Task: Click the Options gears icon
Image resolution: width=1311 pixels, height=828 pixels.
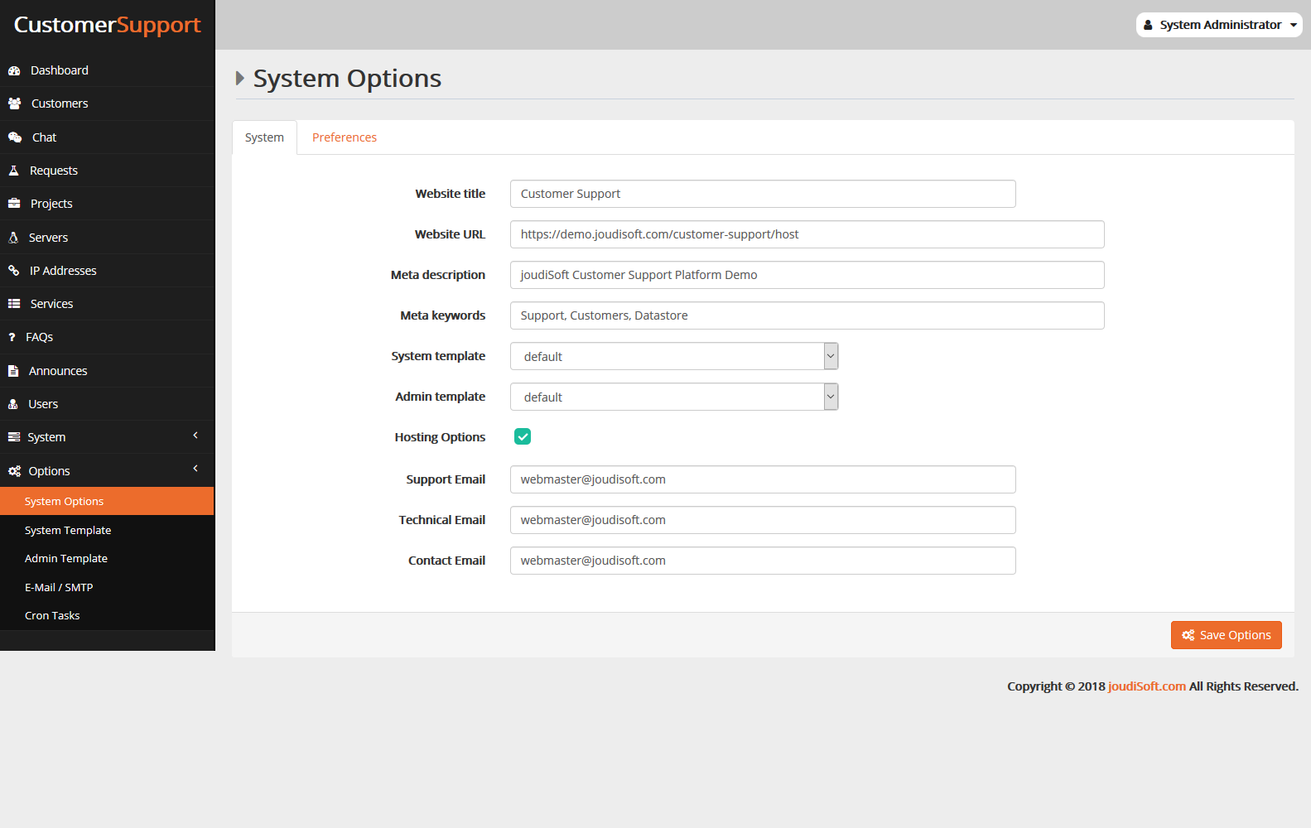Action: (x=14, y=471)
